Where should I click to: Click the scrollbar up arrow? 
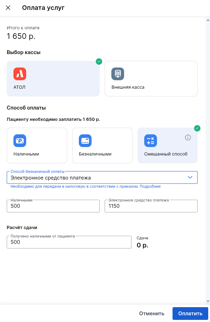pos(208,20)
